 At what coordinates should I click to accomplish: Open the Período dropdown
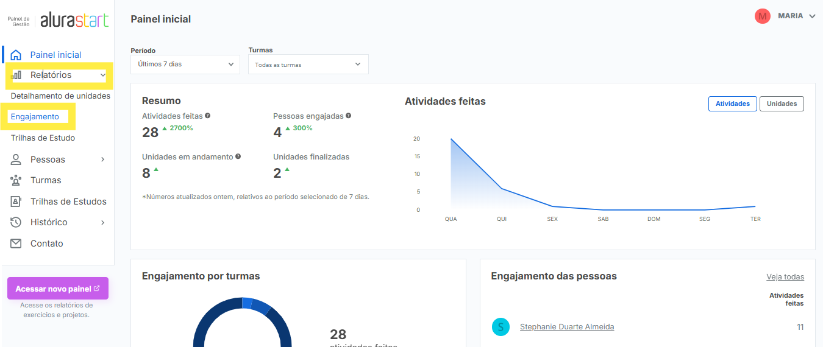point(185,64)
